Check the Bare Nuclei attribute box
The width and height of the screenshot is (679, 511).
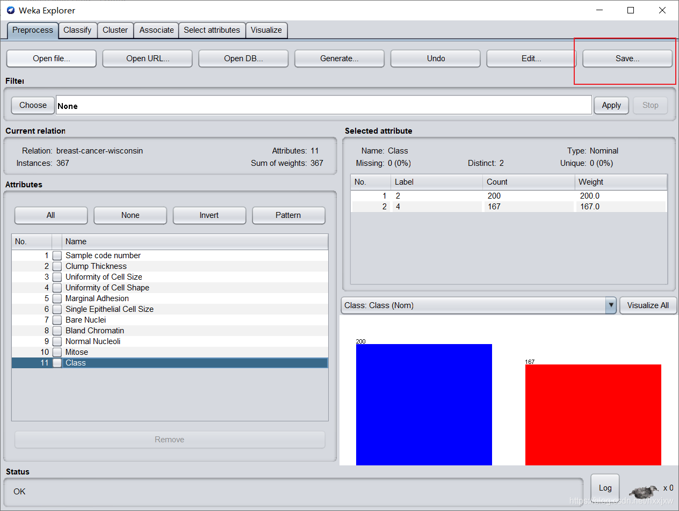pos(57,320)
